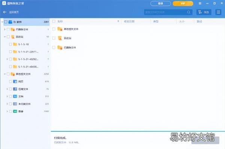Expand the 已删除文件 tree node

click(5, 29)
